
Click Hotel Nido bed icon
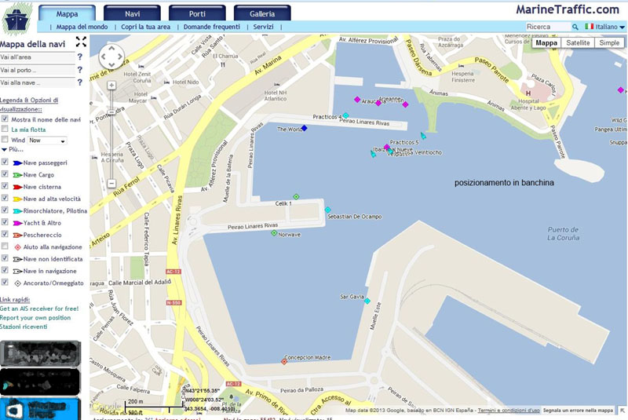pyautogui.click(x=166, y=82)
